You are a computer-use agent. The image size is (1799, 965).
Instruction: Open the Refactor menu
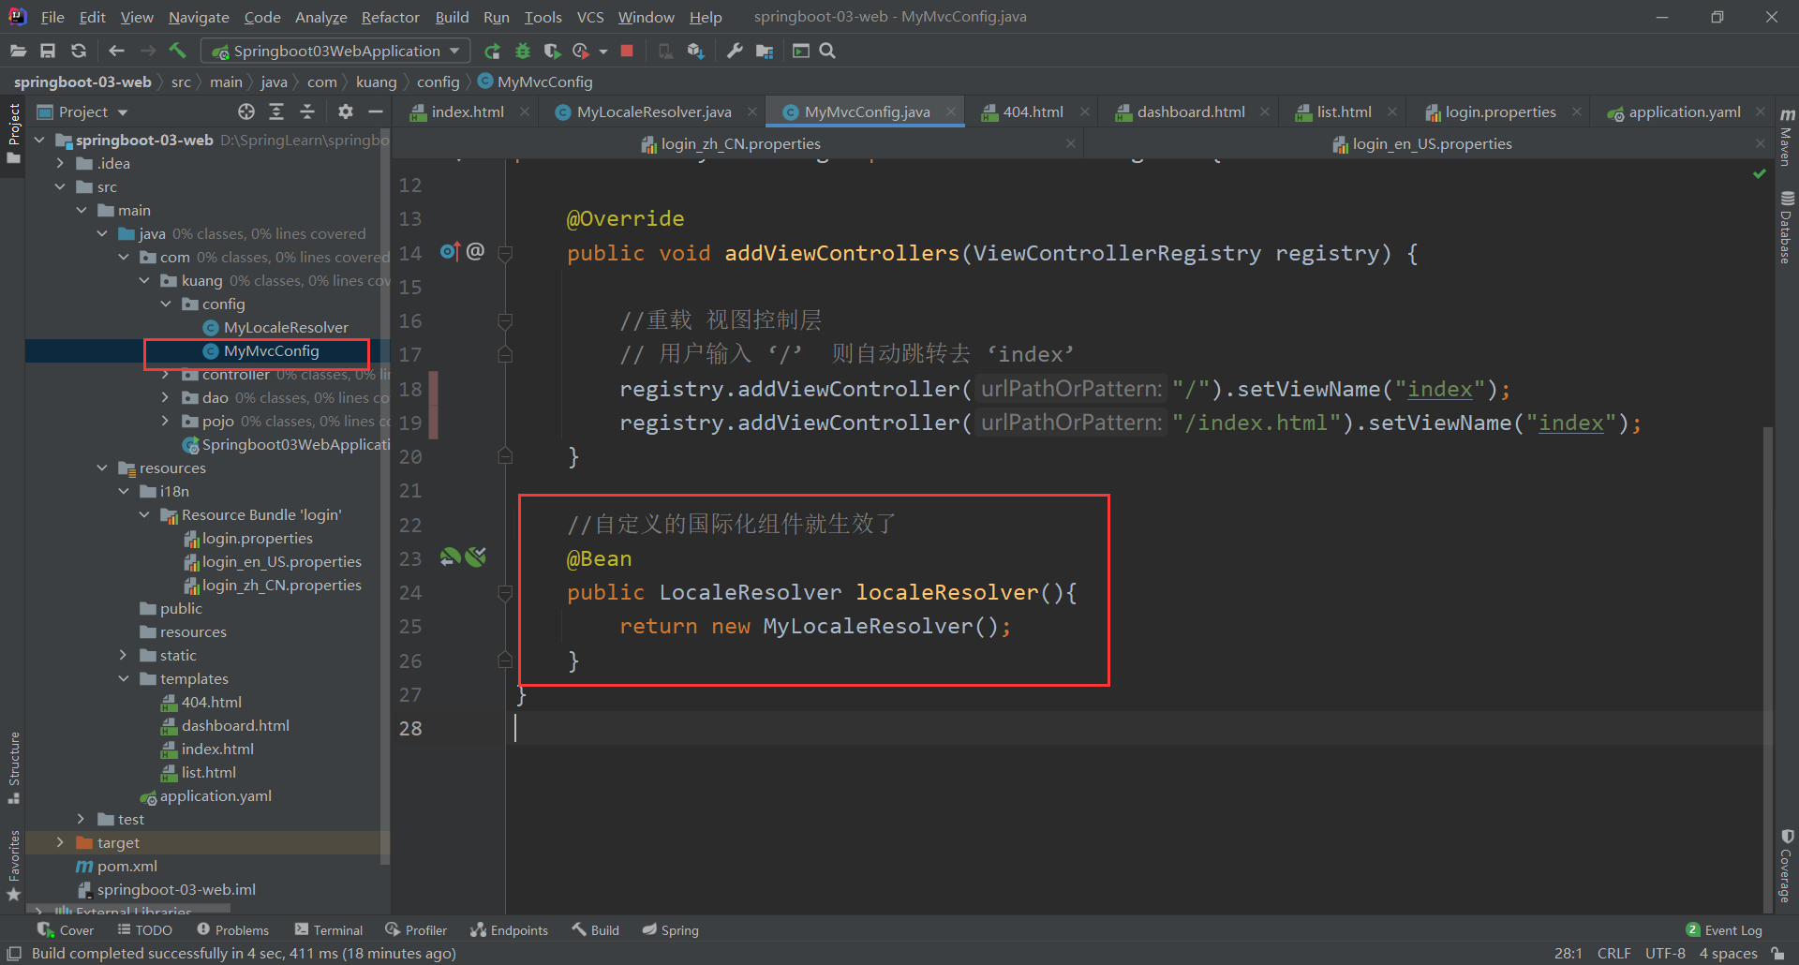pos(390,17)
